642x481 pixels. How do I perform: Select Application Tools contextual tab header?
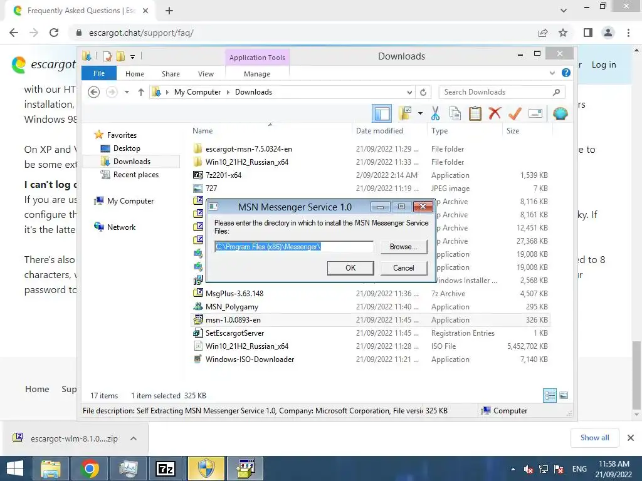click(257, 58)
